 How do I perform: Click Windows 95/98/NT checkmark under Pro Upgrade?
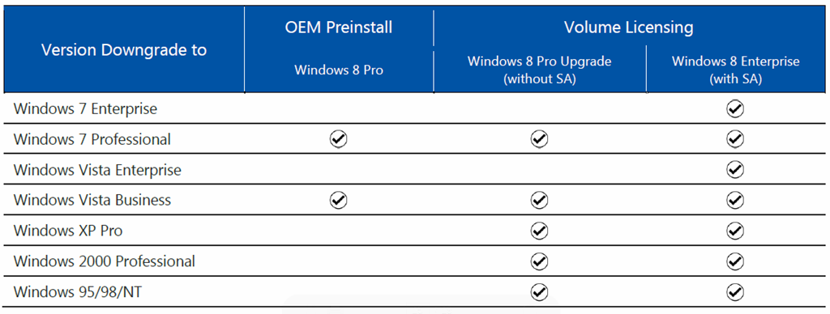coord(539,292)
